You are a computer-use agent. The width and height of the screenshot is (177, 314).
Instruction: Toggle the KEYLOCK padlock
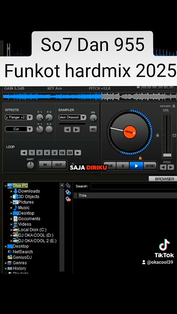[x=174, y=106]
